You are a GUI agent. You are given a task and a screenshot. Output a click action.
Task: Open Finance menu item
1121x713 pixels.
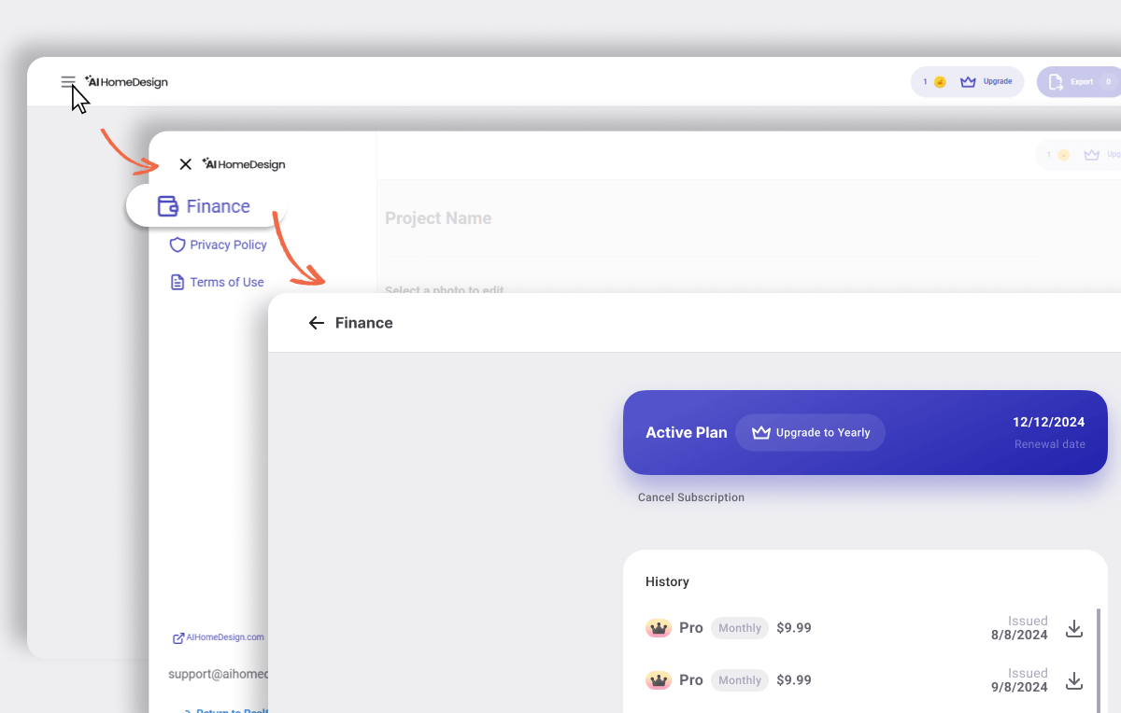pyautogui.click(x=204, y=206)
